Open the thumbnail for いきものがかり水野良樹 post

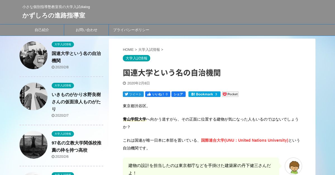coord(33,96)
